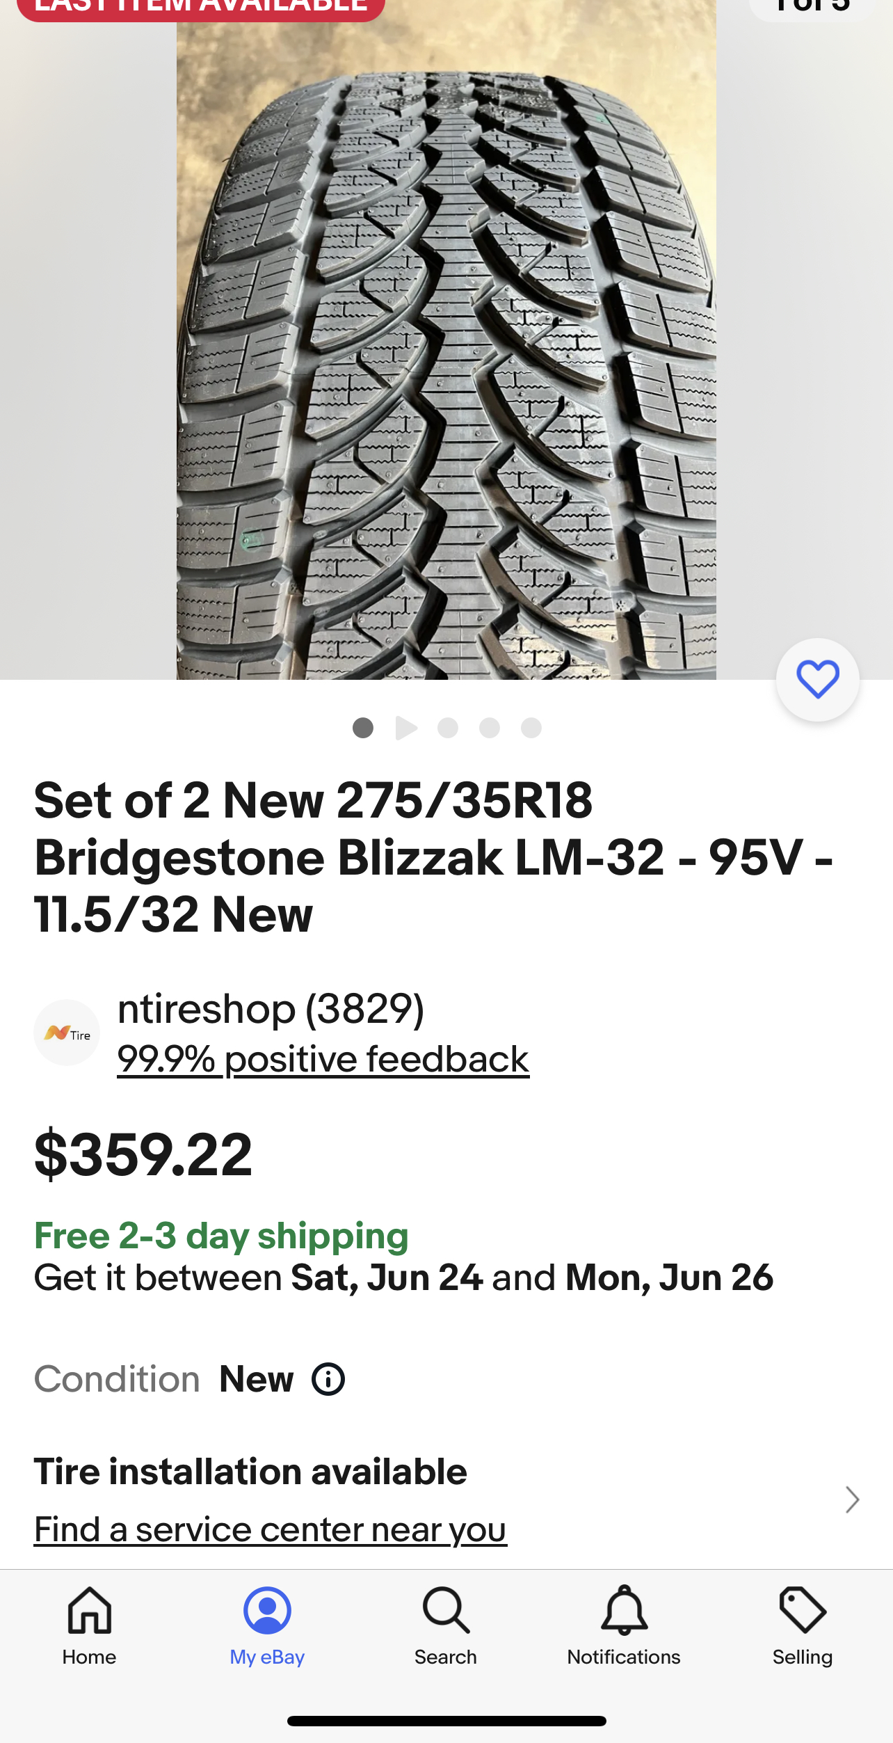This screenshot has width=893, height=1743.
Task: Go to the My eBay tab
Action: pyautogui.click(x=267, y=1625)
